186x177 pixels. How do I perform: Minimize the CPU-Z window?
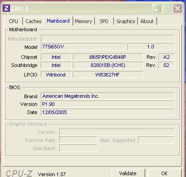pyautogui.click(x=157, y=9)
